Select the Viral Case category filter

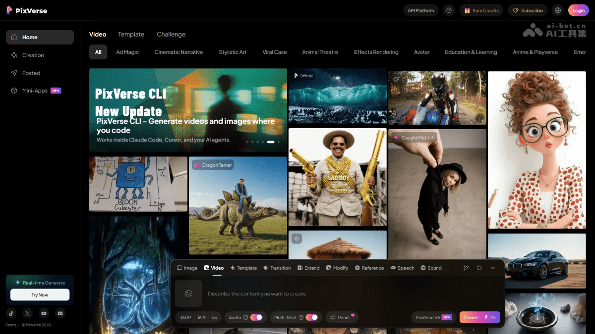click(x=275, y=52)
